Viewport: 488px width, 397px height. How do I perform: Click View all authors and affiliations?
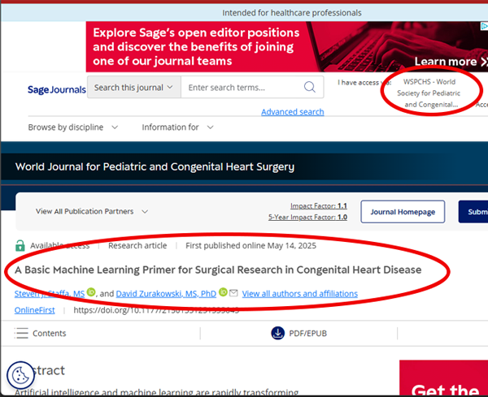click(299, 294)
